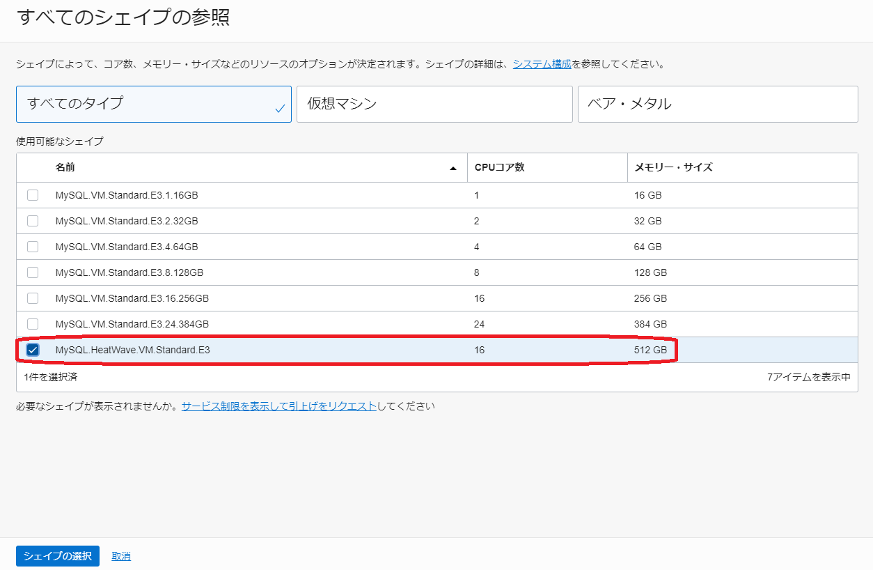Check the MySQL.VM.Standard.E3.4.64GB shape checkbox

(33, 247)
